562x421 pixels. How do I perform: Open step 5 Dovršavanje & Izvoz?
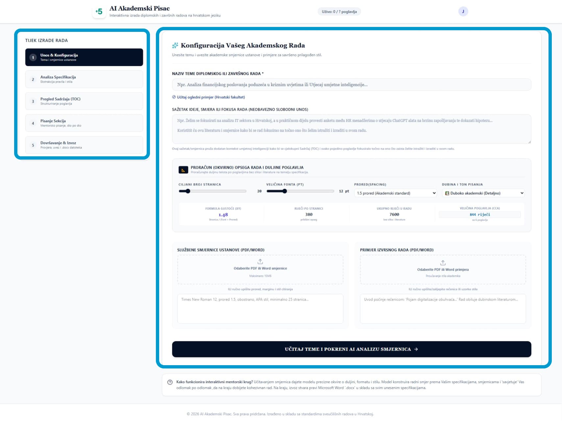tap(84, 145)
